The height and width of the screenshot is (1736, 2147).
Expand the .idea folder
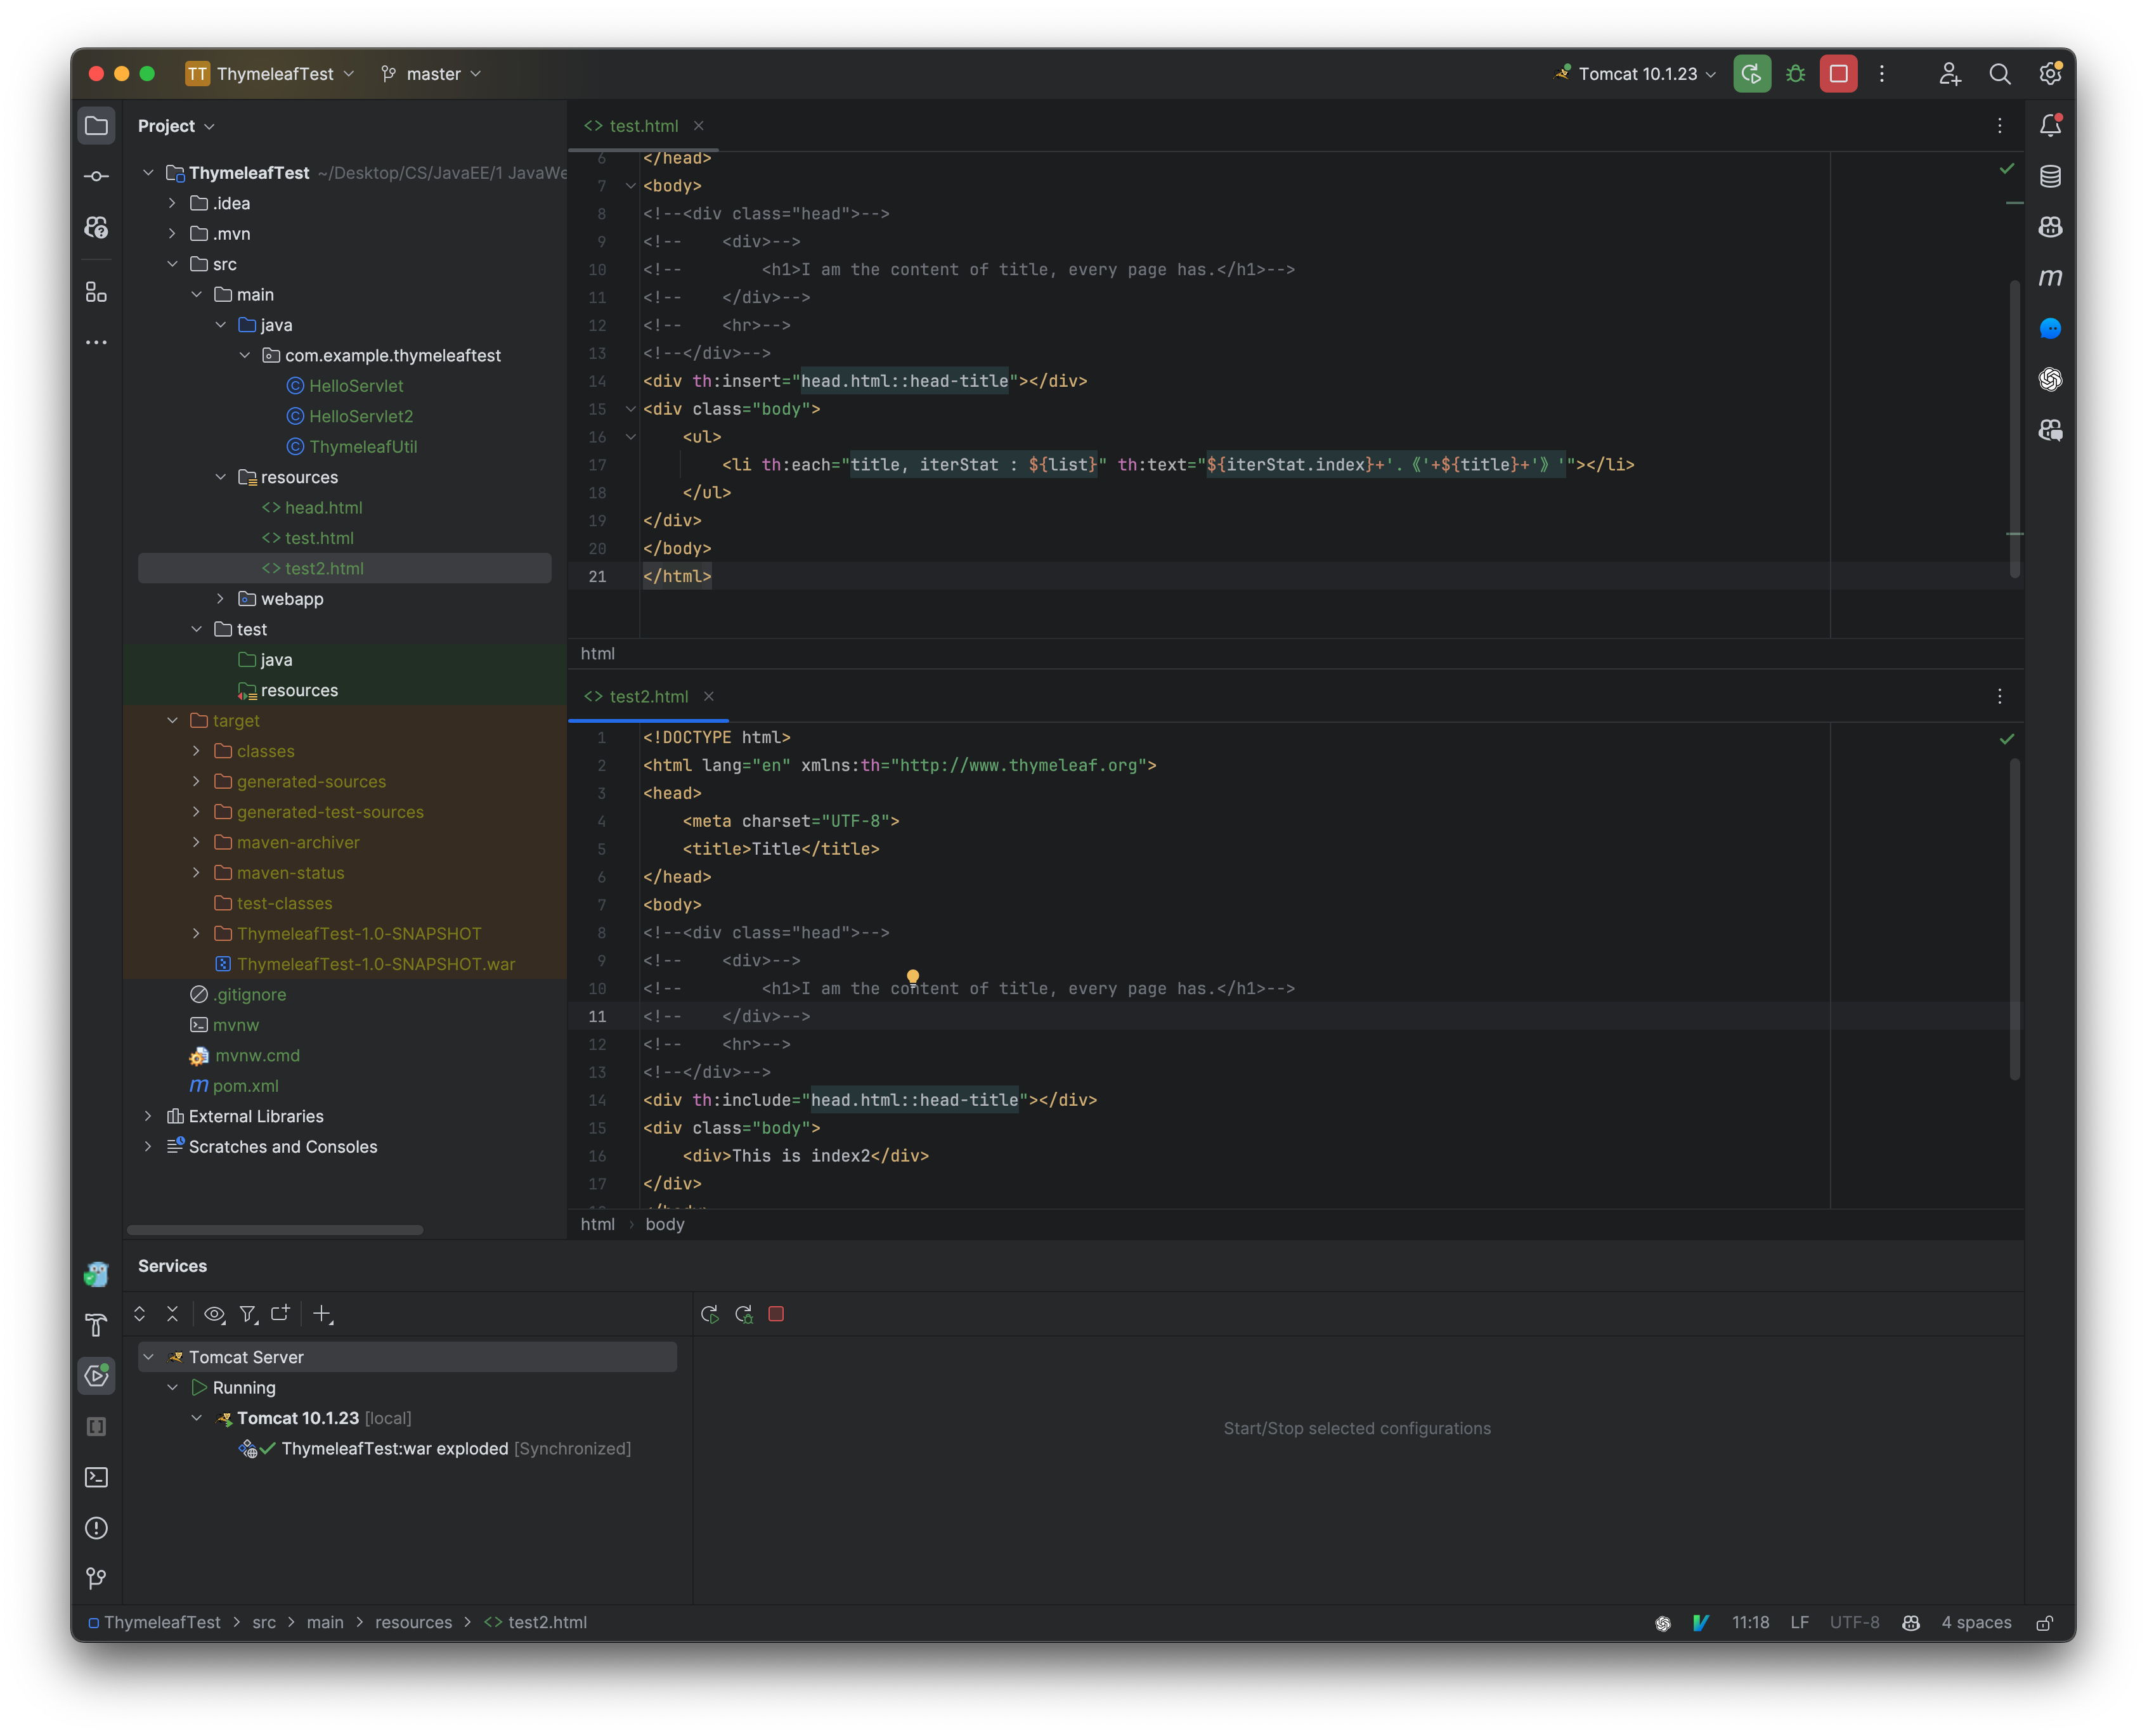172,203
